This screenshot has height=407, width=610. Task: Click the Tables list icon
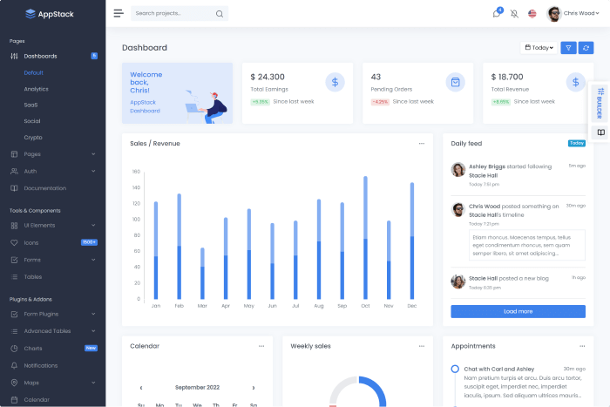[15, 277]
